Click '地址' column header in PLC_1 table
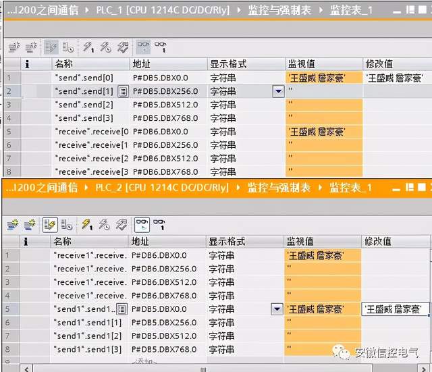 [142, 64]
